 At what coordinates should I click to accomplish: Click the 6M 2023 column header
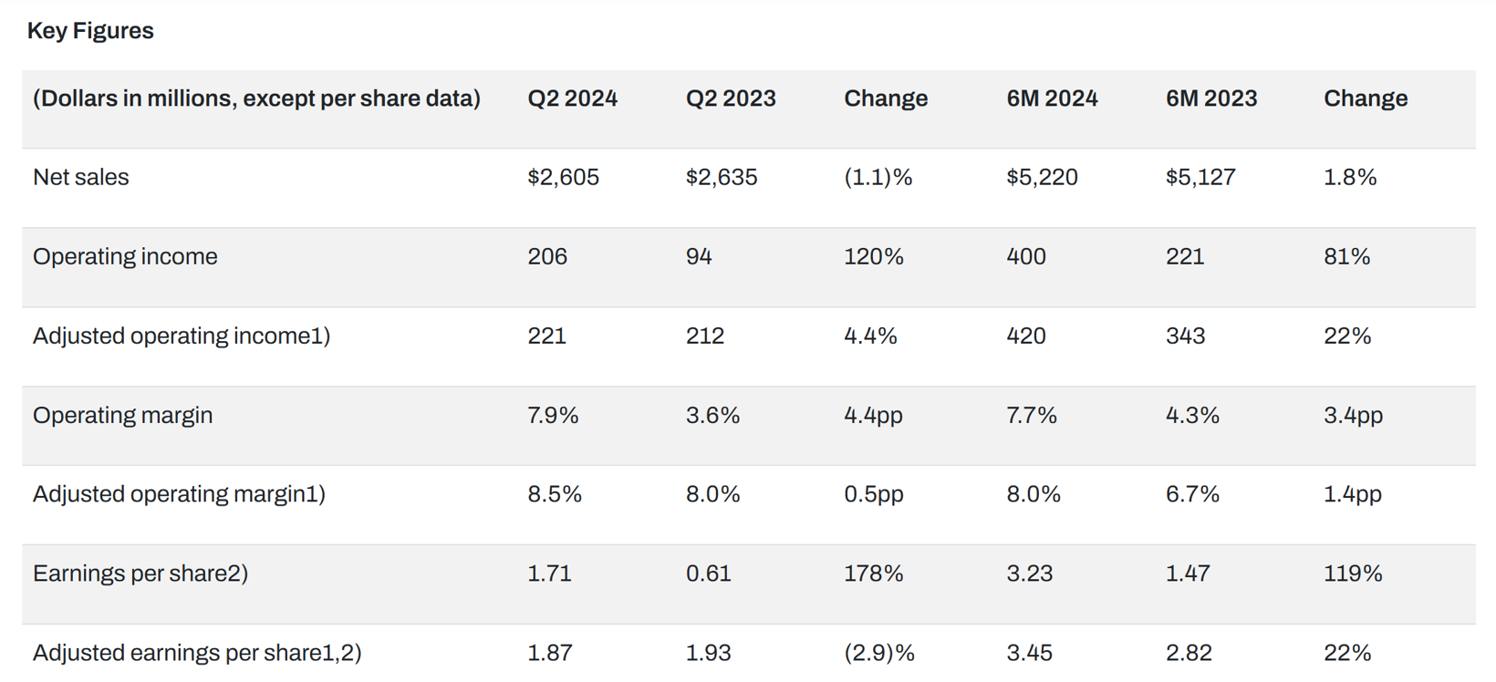[x=1211, y=98]
